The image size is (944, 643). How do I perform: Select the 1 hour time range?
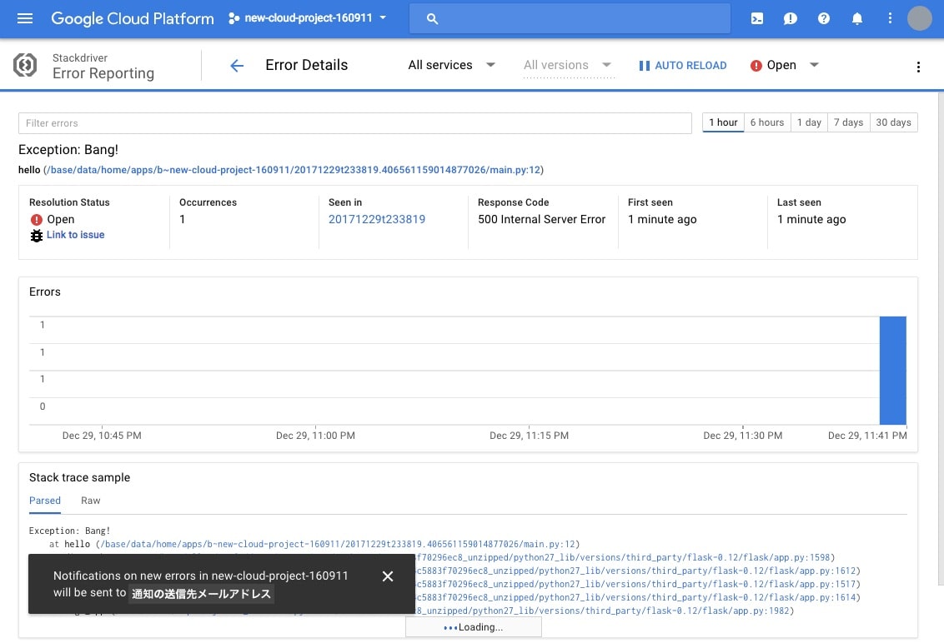tap(723, 122)
